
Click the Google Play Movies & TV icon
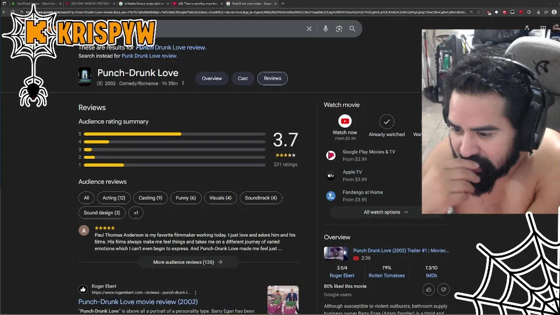click(331, 155)
